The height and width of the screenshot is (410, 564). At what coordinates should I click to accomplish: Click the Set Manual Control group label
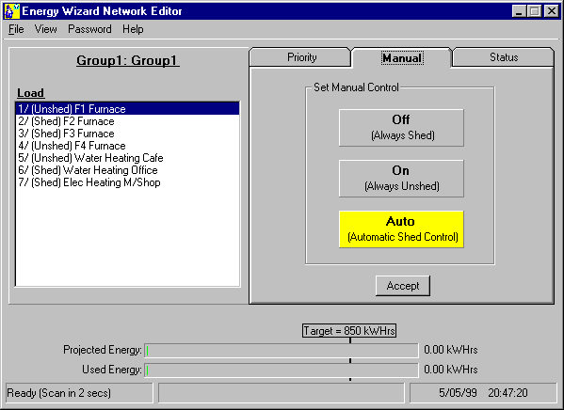(x=356, y=87)
